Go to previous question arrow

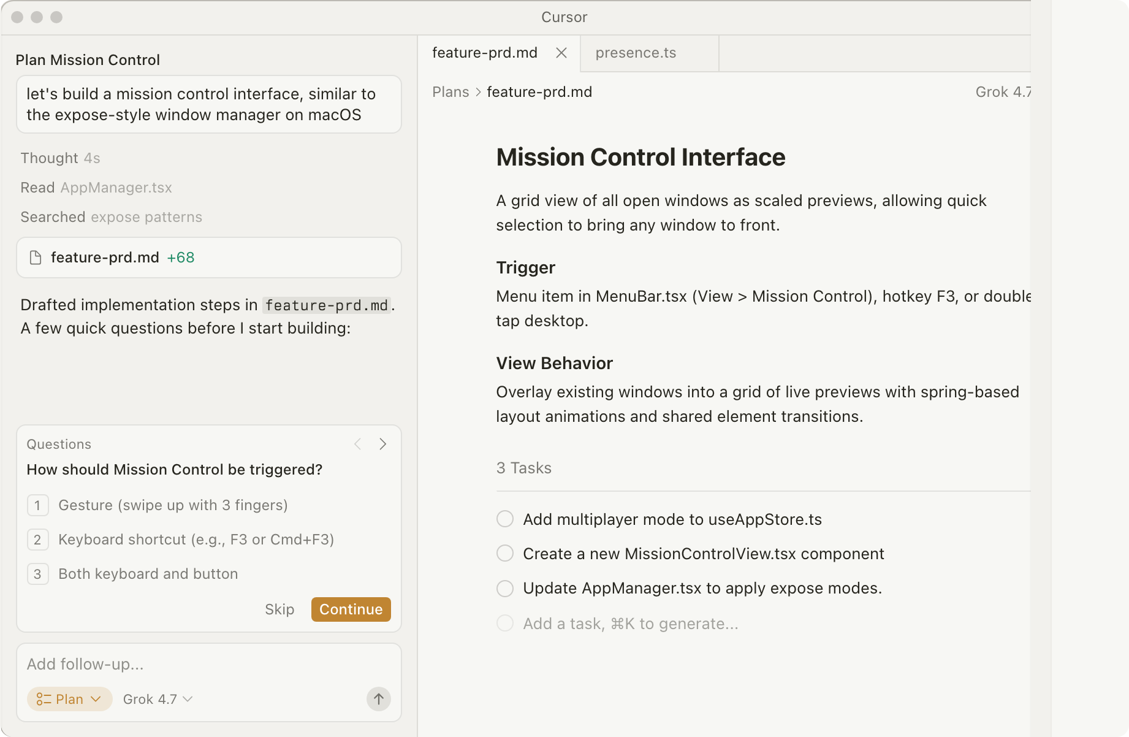[x=358, y=444]
